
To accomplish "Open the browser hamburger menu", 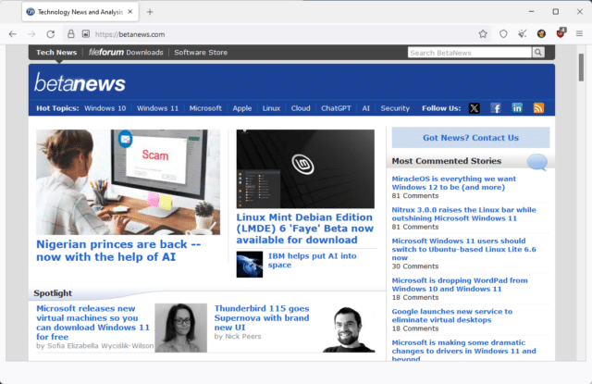I will (579, 34).
